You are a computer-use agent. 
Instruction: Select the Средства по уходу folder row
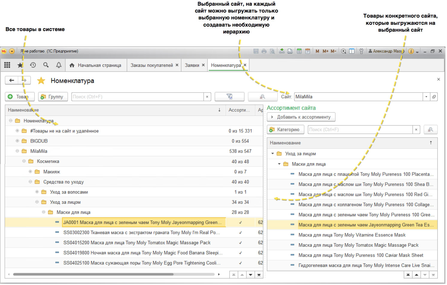[134, 182]
